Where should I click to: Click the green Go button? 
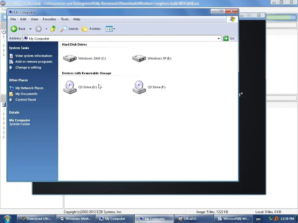tap(229, 38)
